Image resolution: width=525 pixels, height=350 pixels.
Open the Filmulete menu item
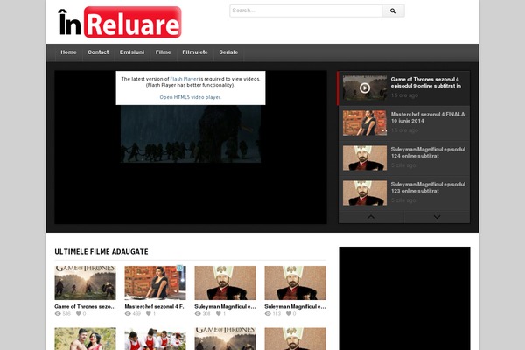[195, 52]
